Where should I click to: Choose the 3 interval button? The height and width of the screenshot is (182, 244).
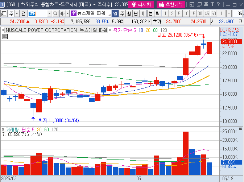coord(172,14)
